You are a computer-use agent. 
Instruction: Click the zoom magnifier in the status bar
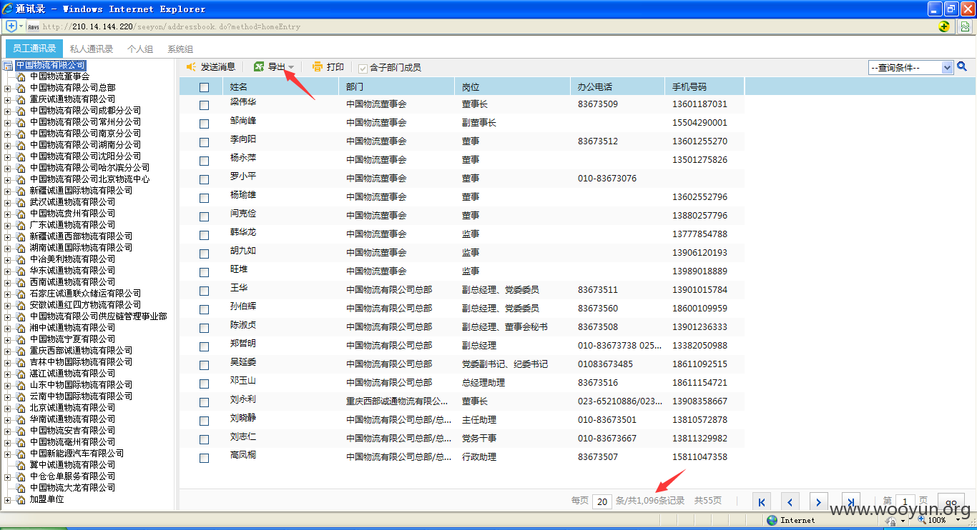[922, 520]
